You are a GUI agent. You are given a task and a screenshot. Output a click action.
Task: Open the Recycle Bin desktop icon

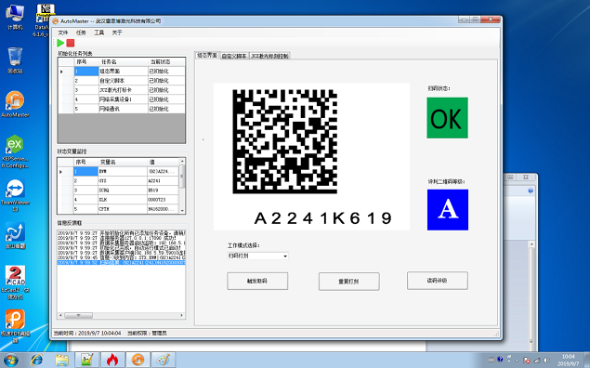click(15, 60)
